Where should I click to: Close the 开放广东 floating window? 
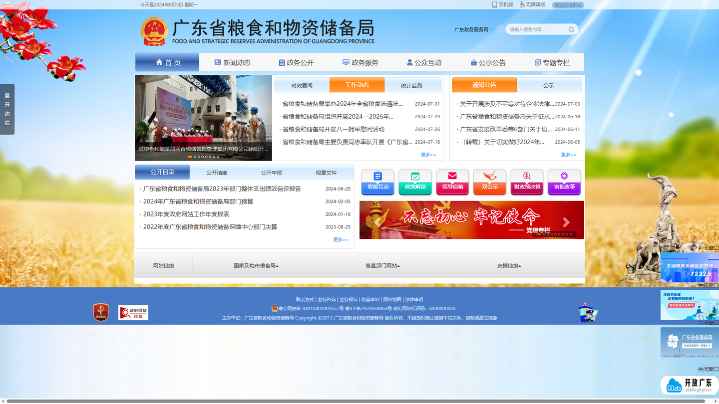click(708, 369)
